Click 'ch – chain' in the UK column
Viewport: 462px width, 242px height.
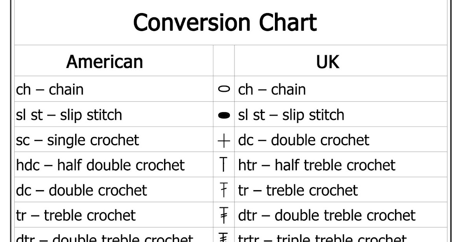[272, 90]
